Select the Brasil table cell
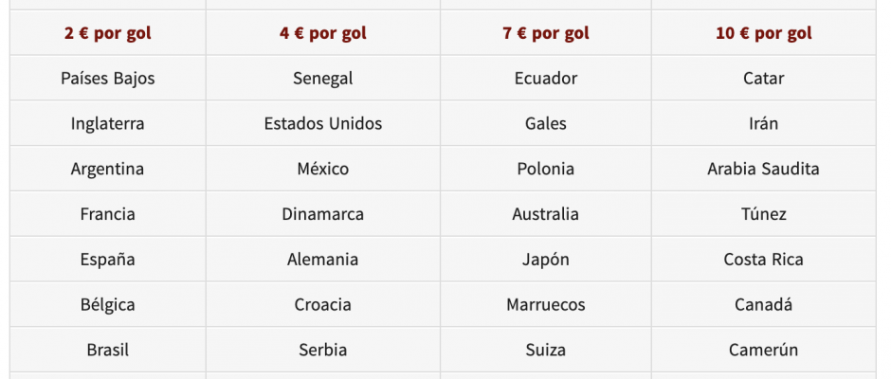The height and width of the screenshot is (379, 891). pyautogui.click(x=108, y=350)
